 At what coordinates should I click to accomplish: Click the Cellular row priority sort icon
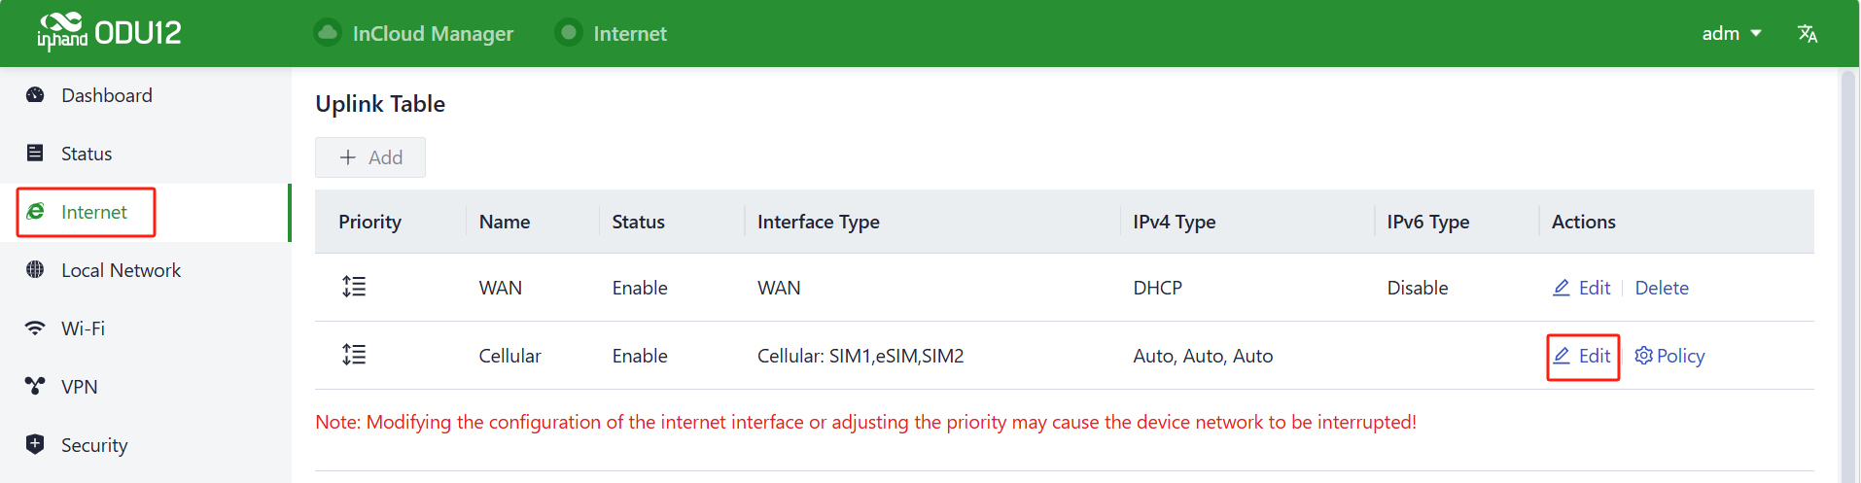354,356
